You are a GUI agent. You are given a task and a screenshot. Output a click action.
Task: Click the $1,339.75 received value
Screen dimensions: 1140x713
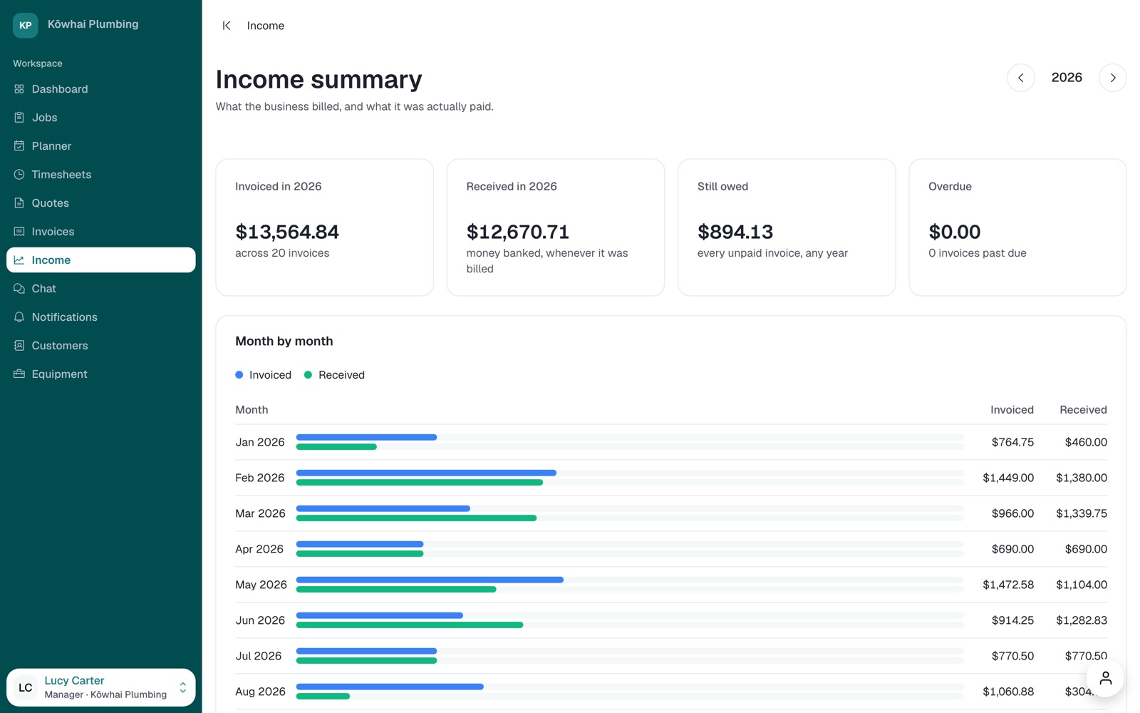click(1082, 513)
